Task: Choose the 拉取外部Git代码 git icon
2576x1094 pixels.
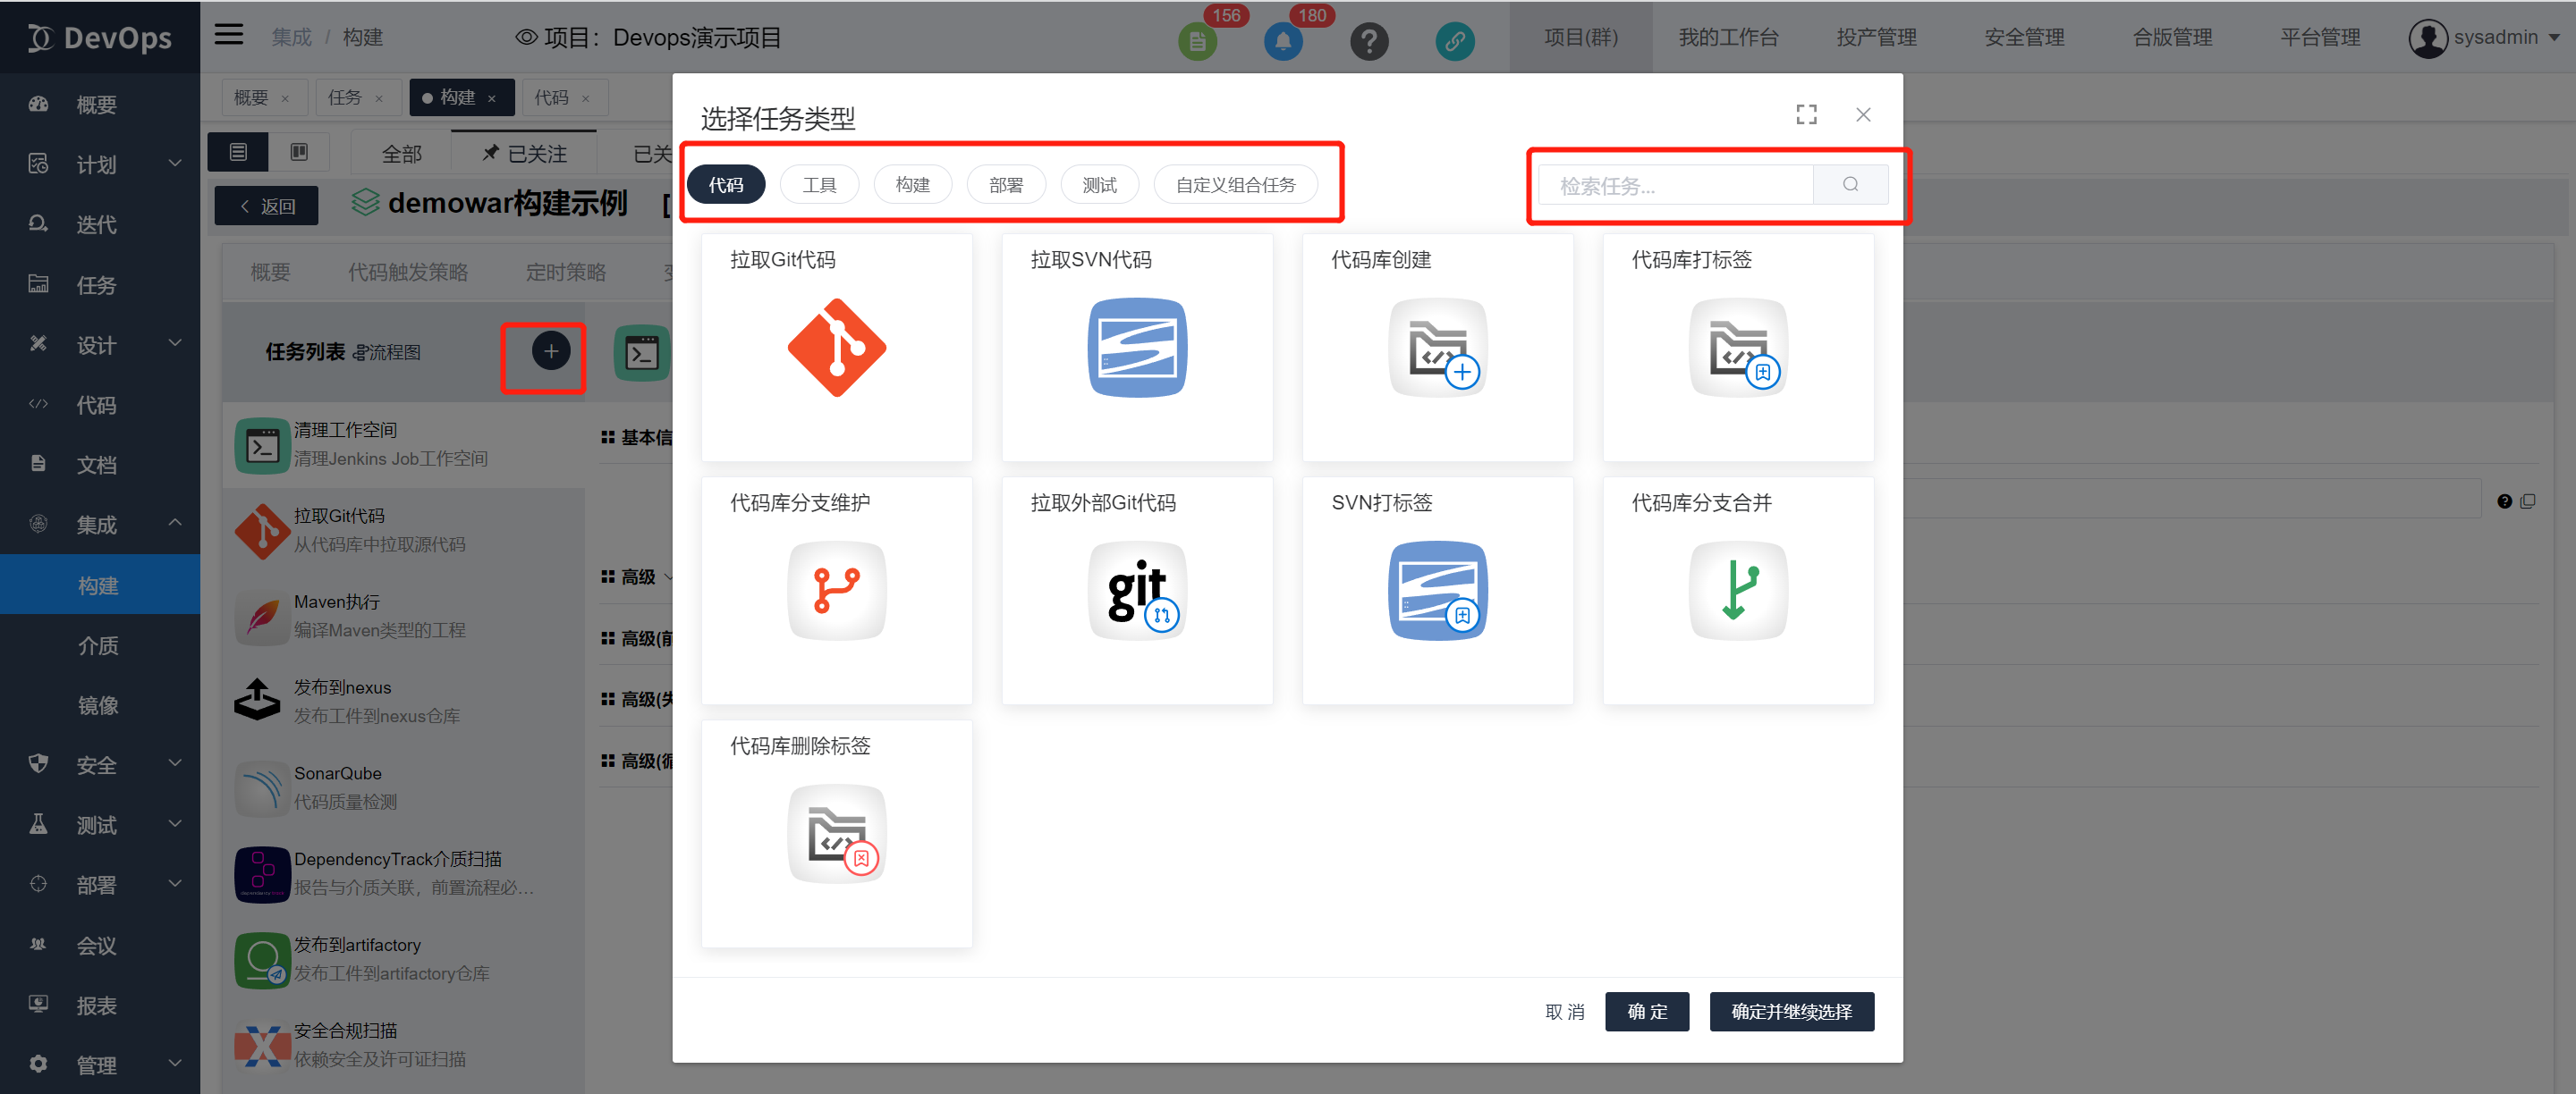Action: (x=1136, y=590)
